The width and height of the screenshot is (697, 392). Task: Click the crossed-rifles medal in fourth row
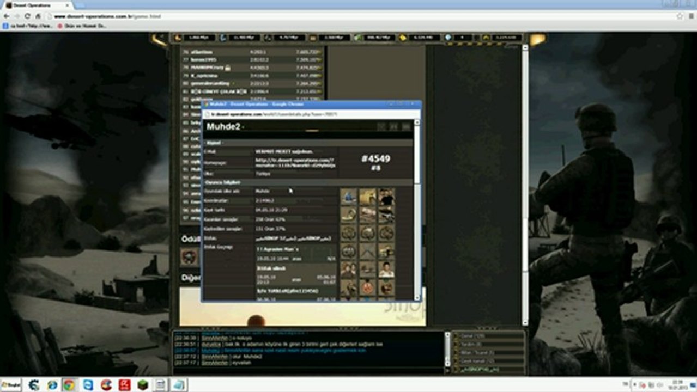[x=368, y=251]
